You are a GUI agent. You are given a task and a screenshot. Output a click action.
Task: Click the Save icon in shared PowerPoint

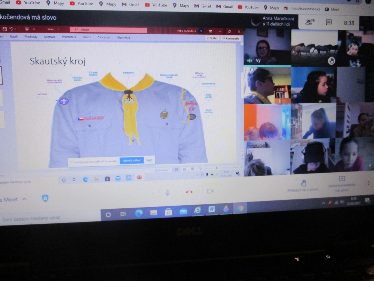tap(4, 29)
